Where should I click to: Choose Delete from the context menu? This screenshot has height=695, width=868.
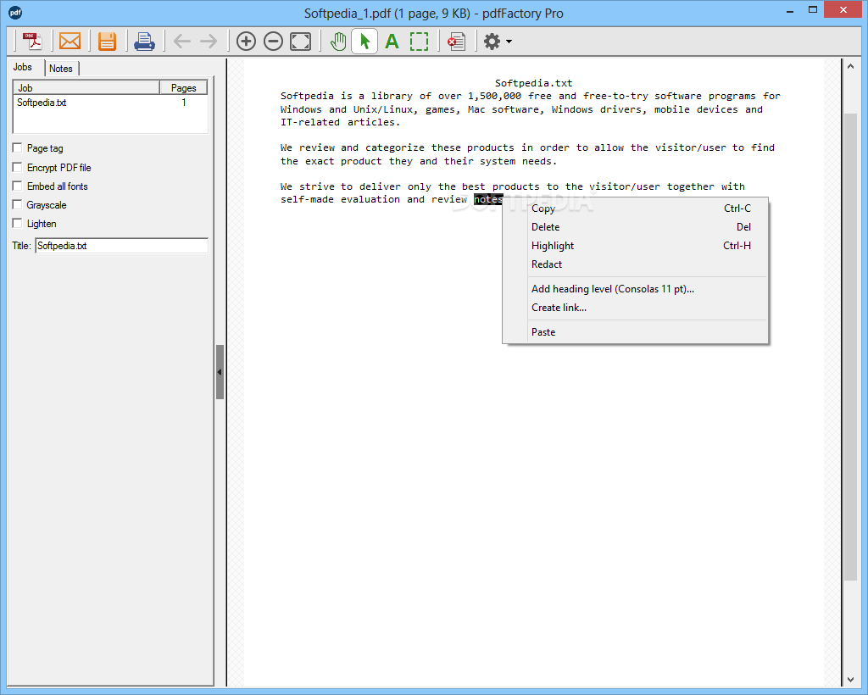[x=636, y=227]
